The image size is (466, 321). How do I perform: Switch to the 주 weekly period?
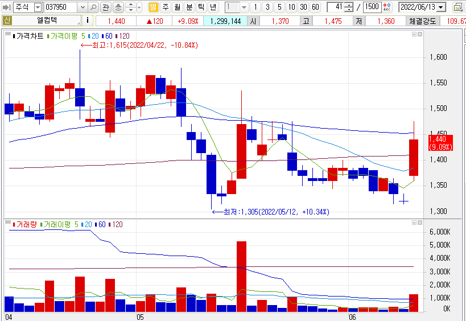pyautogui.click(x=165, y=7)
